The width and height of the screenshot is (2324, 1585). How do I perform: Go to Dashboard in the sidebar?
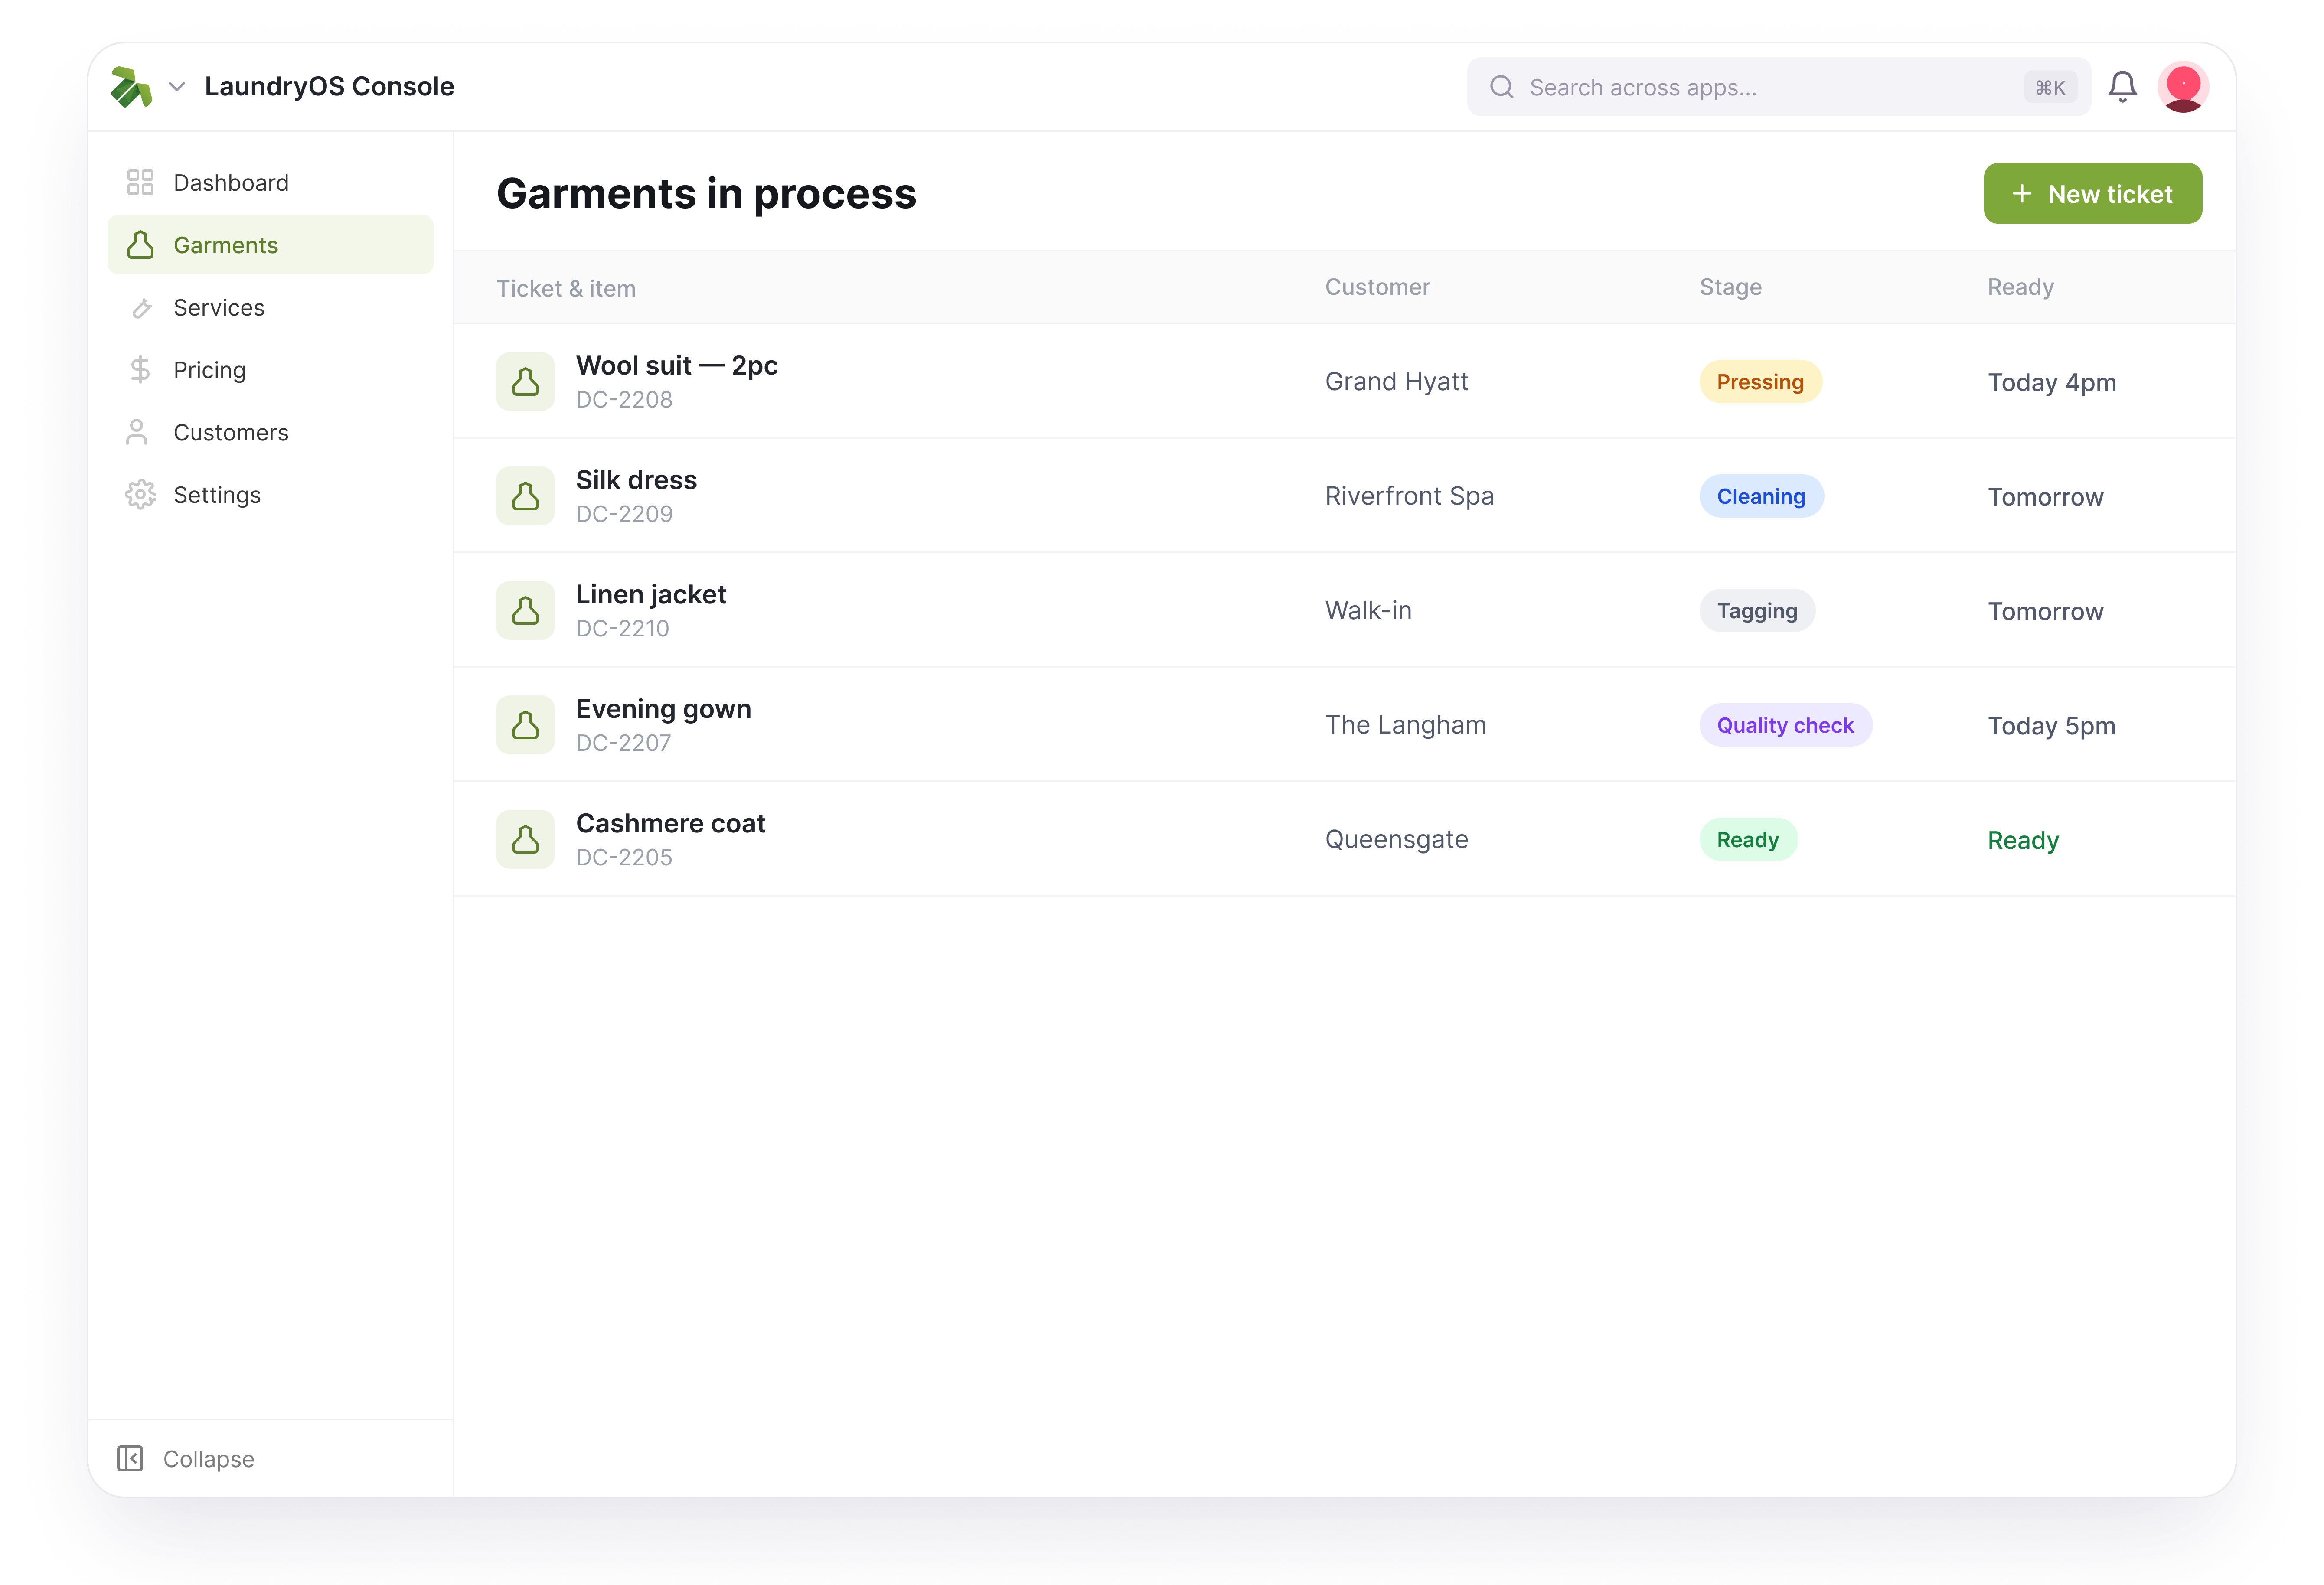point(270,182)
